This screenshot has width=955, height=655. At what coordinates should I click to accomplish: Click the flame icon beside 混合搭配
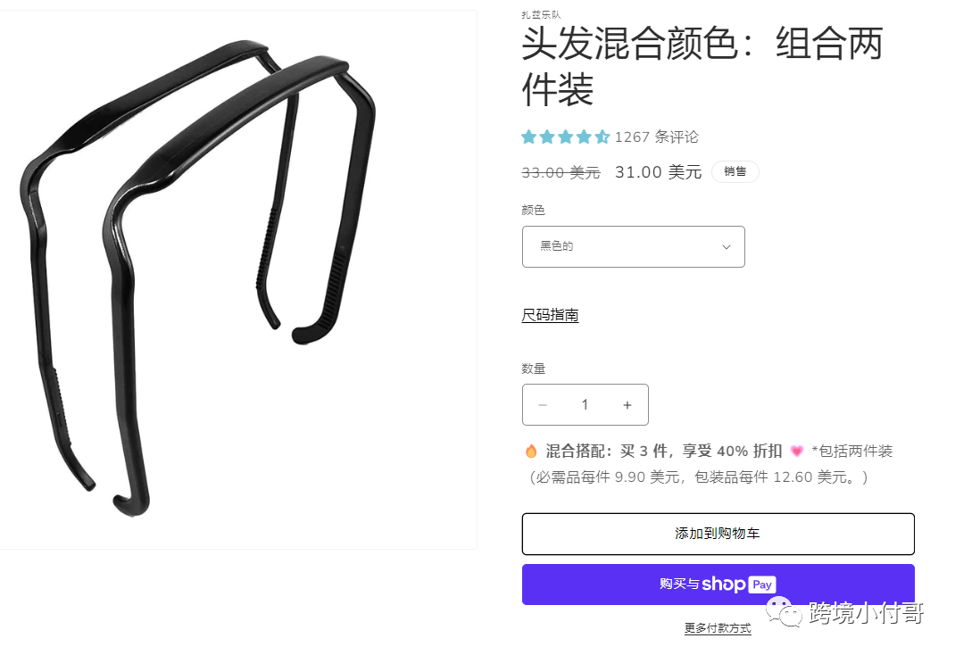[531, 451]
